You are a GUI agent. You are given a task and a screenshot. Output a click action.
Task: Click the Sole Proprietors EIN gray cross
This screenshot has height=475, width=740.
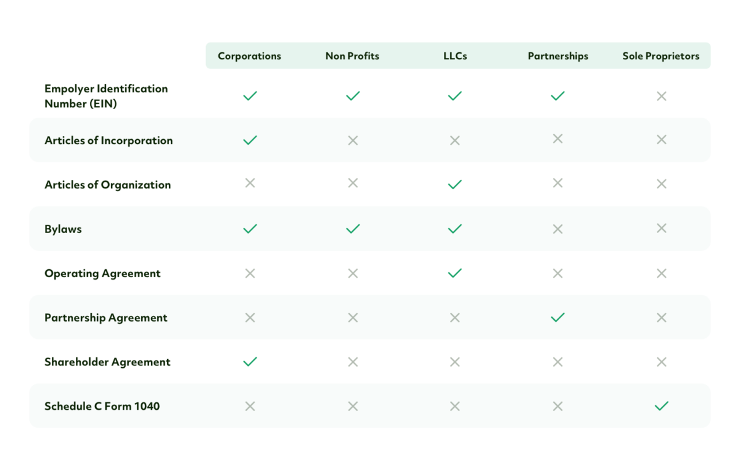click(x=662, y=96)
